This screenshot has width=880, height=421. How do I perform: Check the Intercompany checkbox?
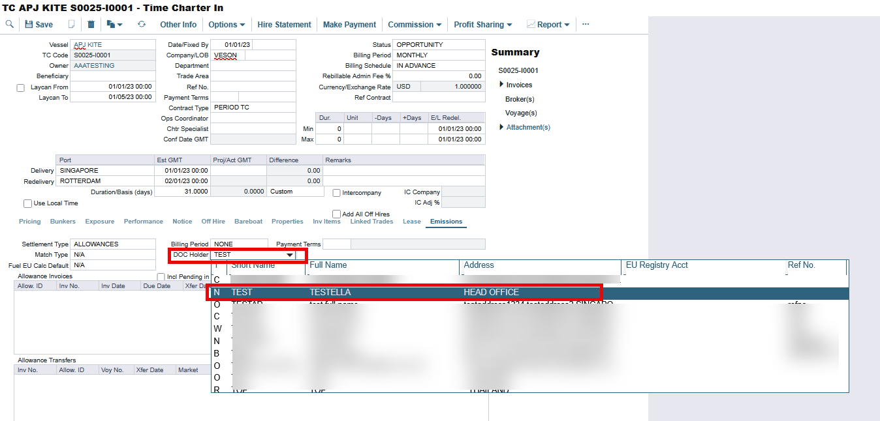click(x=337, y=193)
